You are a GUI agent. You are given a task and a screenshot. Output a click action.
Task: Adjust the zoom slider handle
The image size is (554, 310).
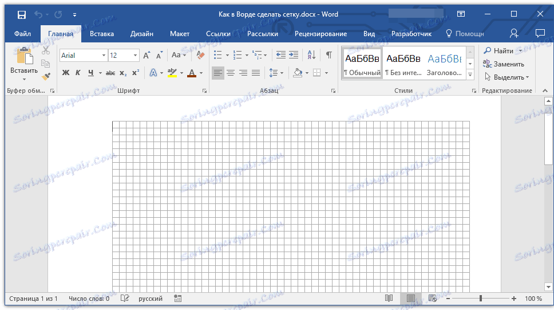click(x=481, y=299)
